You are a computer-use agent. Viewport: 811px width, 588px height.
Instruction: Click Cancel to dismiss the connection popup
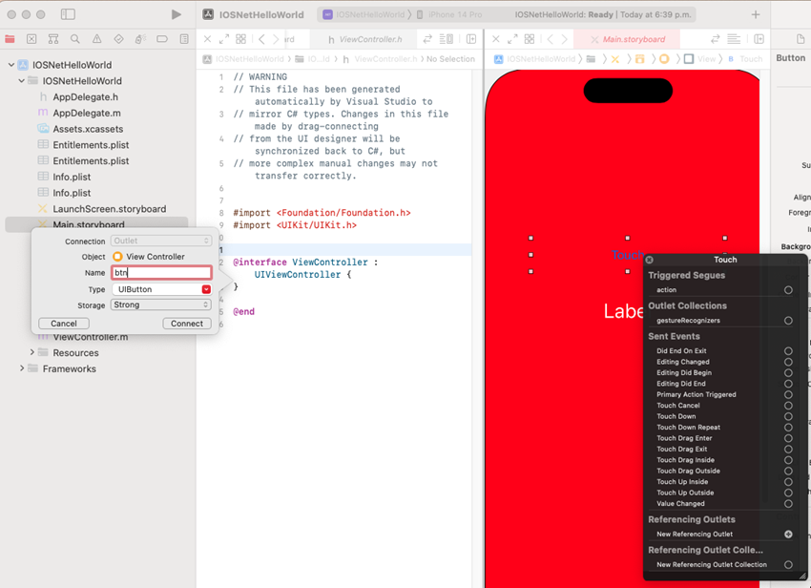(63, 323)
